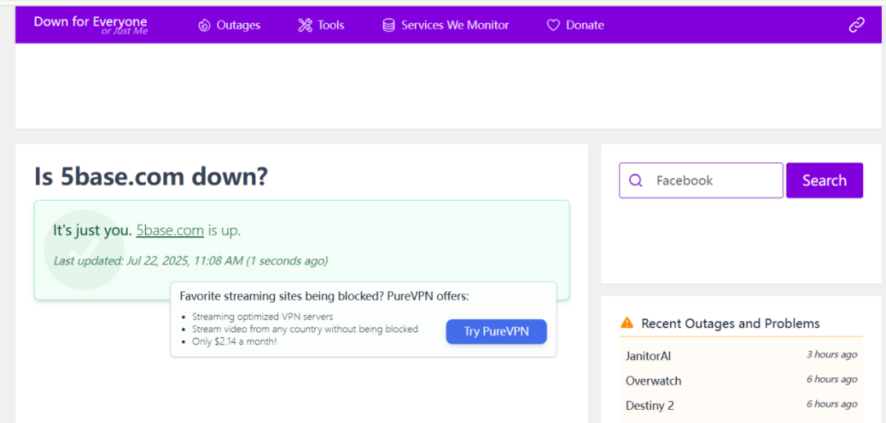Focus the Facebook search input field
The image size is (886, 423).
tap(714, 180)
